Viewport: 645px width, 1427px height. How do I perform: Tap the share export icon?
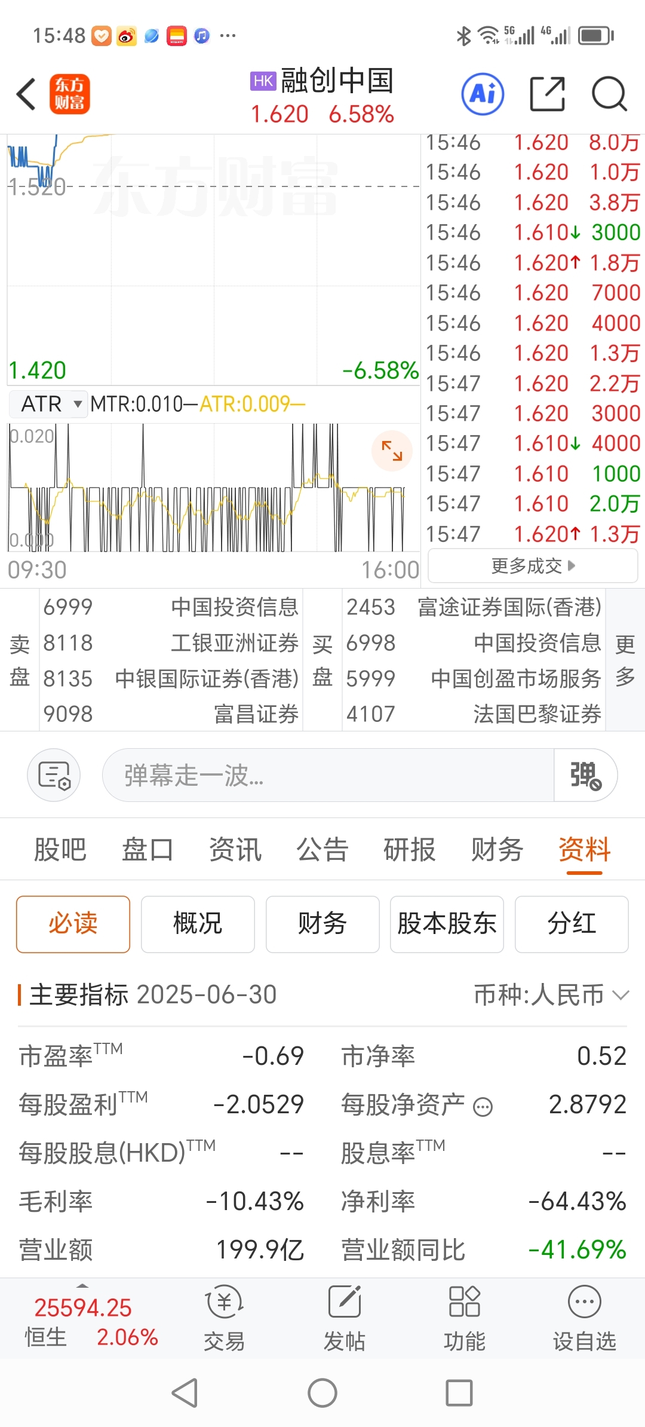pos(547,94)
